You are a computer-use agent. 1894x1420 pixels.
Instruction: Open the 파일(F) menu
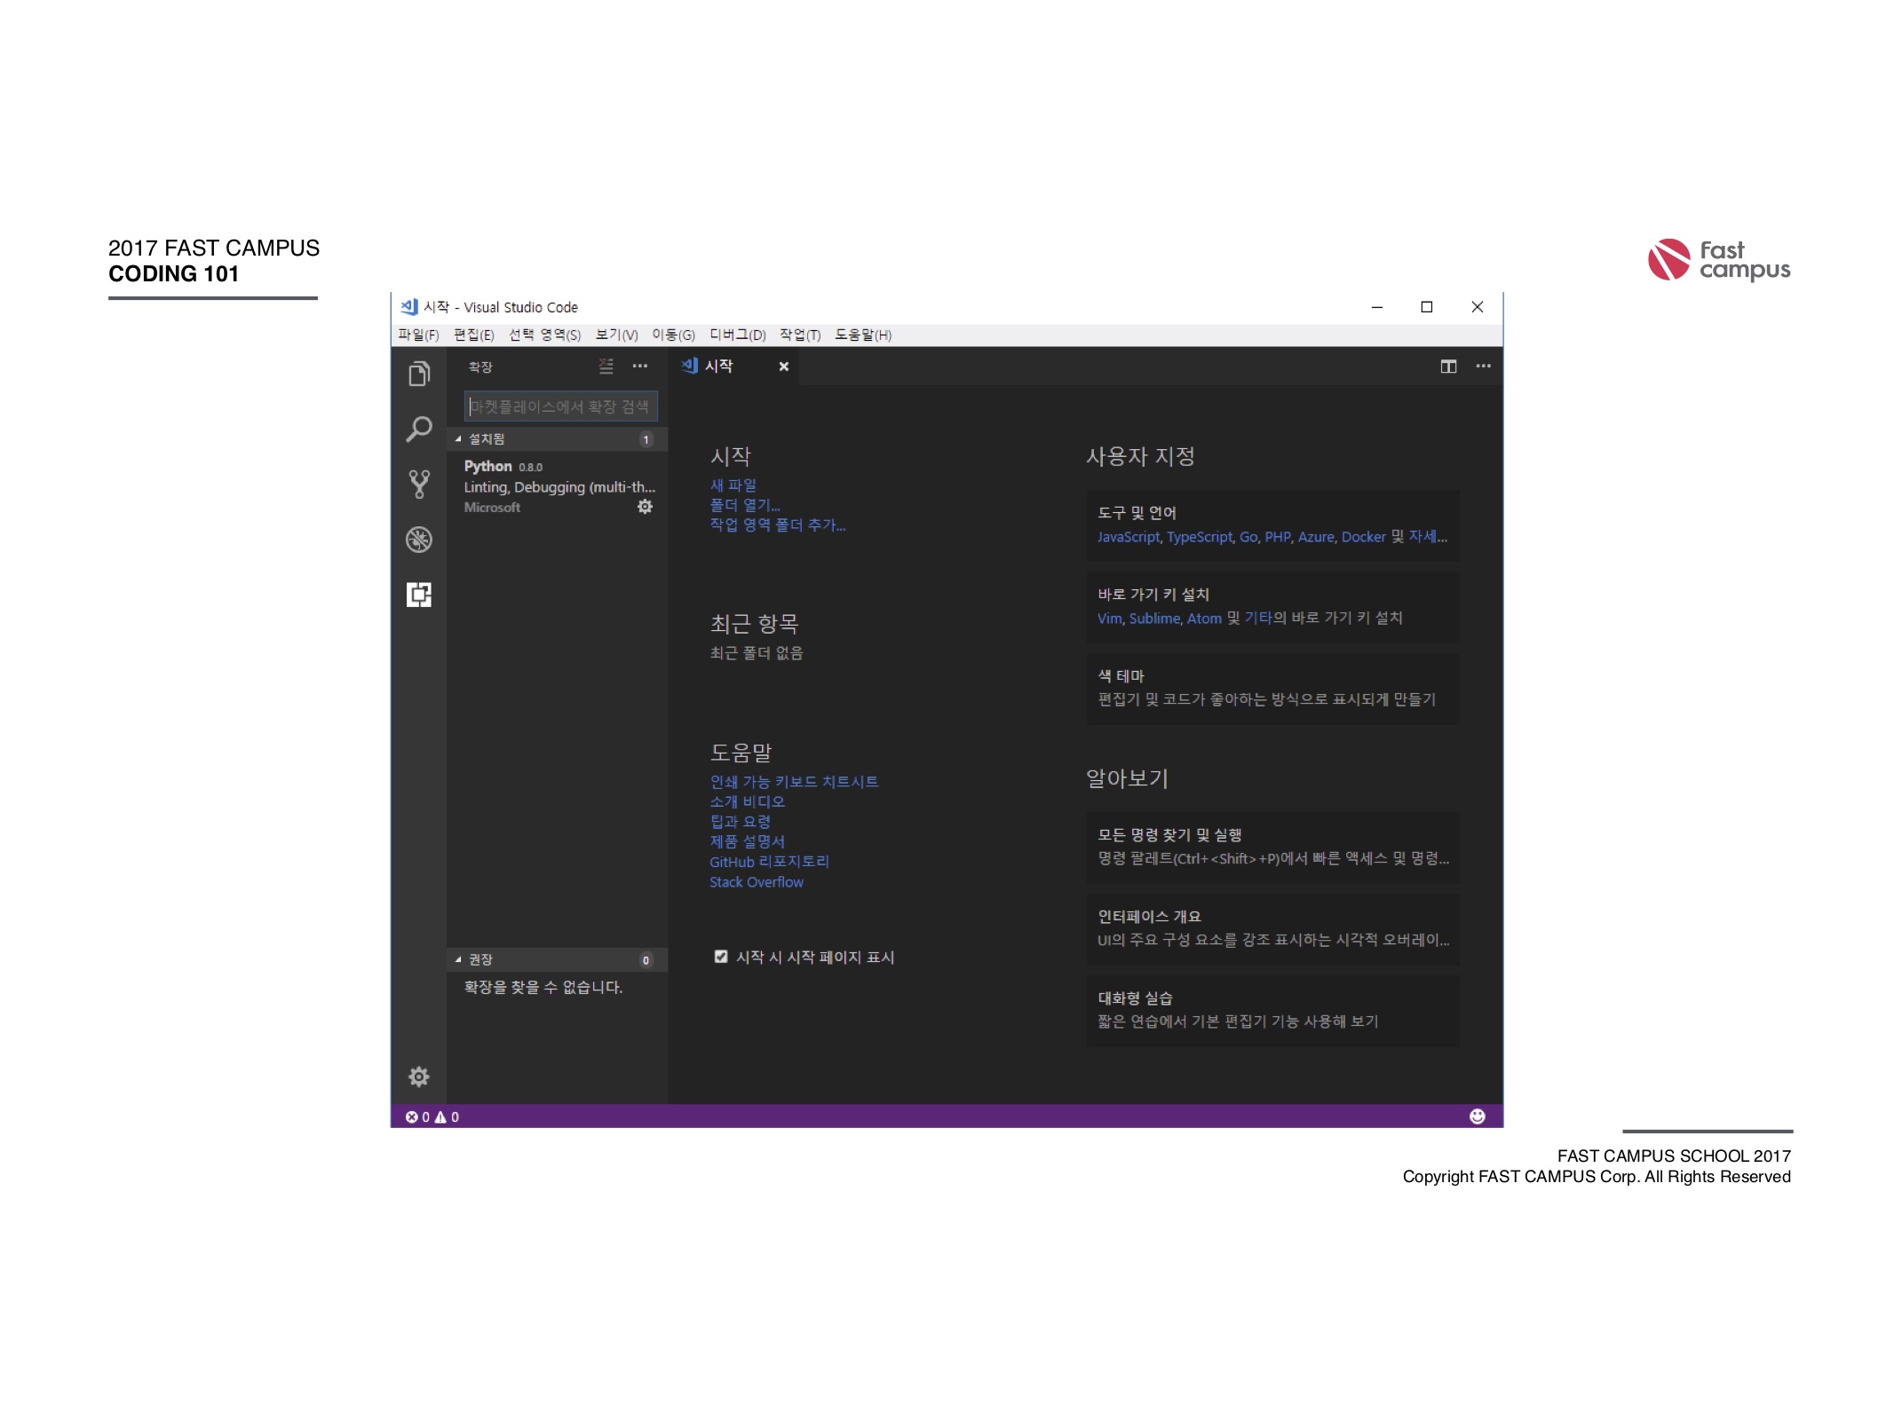pyautogui.click(x=418, y=335)
